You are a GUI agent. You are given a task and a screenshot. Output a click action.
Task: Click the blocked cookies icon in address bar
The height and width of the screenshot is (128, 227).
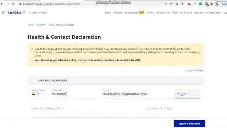pos(166,4)
